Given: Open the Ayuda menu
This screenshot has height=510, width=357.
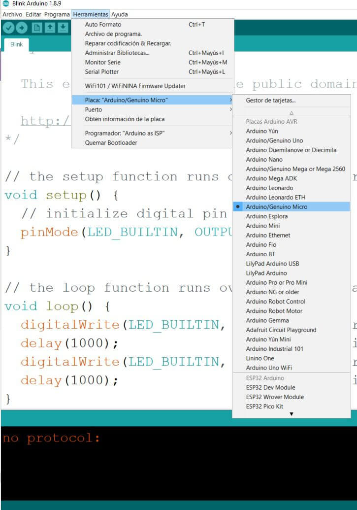Looking at the screenshot, I should click(119, 14).
